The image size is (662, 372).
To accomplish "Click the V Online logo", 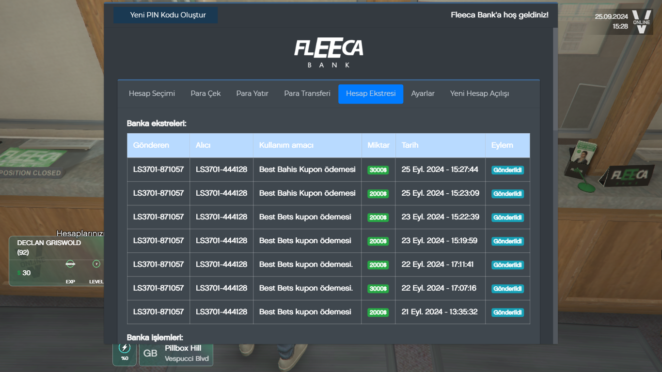I will [x=642, y=22].
